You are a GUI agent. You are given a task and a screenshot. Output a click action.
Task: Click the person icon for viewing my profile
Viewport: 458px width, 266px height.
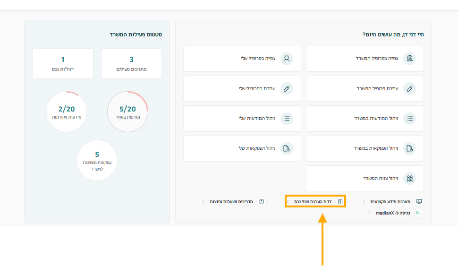pyautogui.click(x=287, y=59)
